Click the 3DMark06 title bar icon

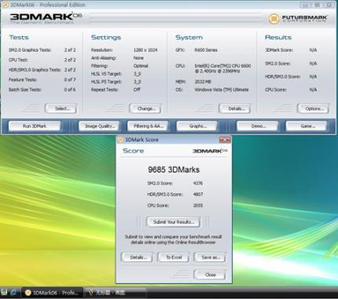click(5, 5)
